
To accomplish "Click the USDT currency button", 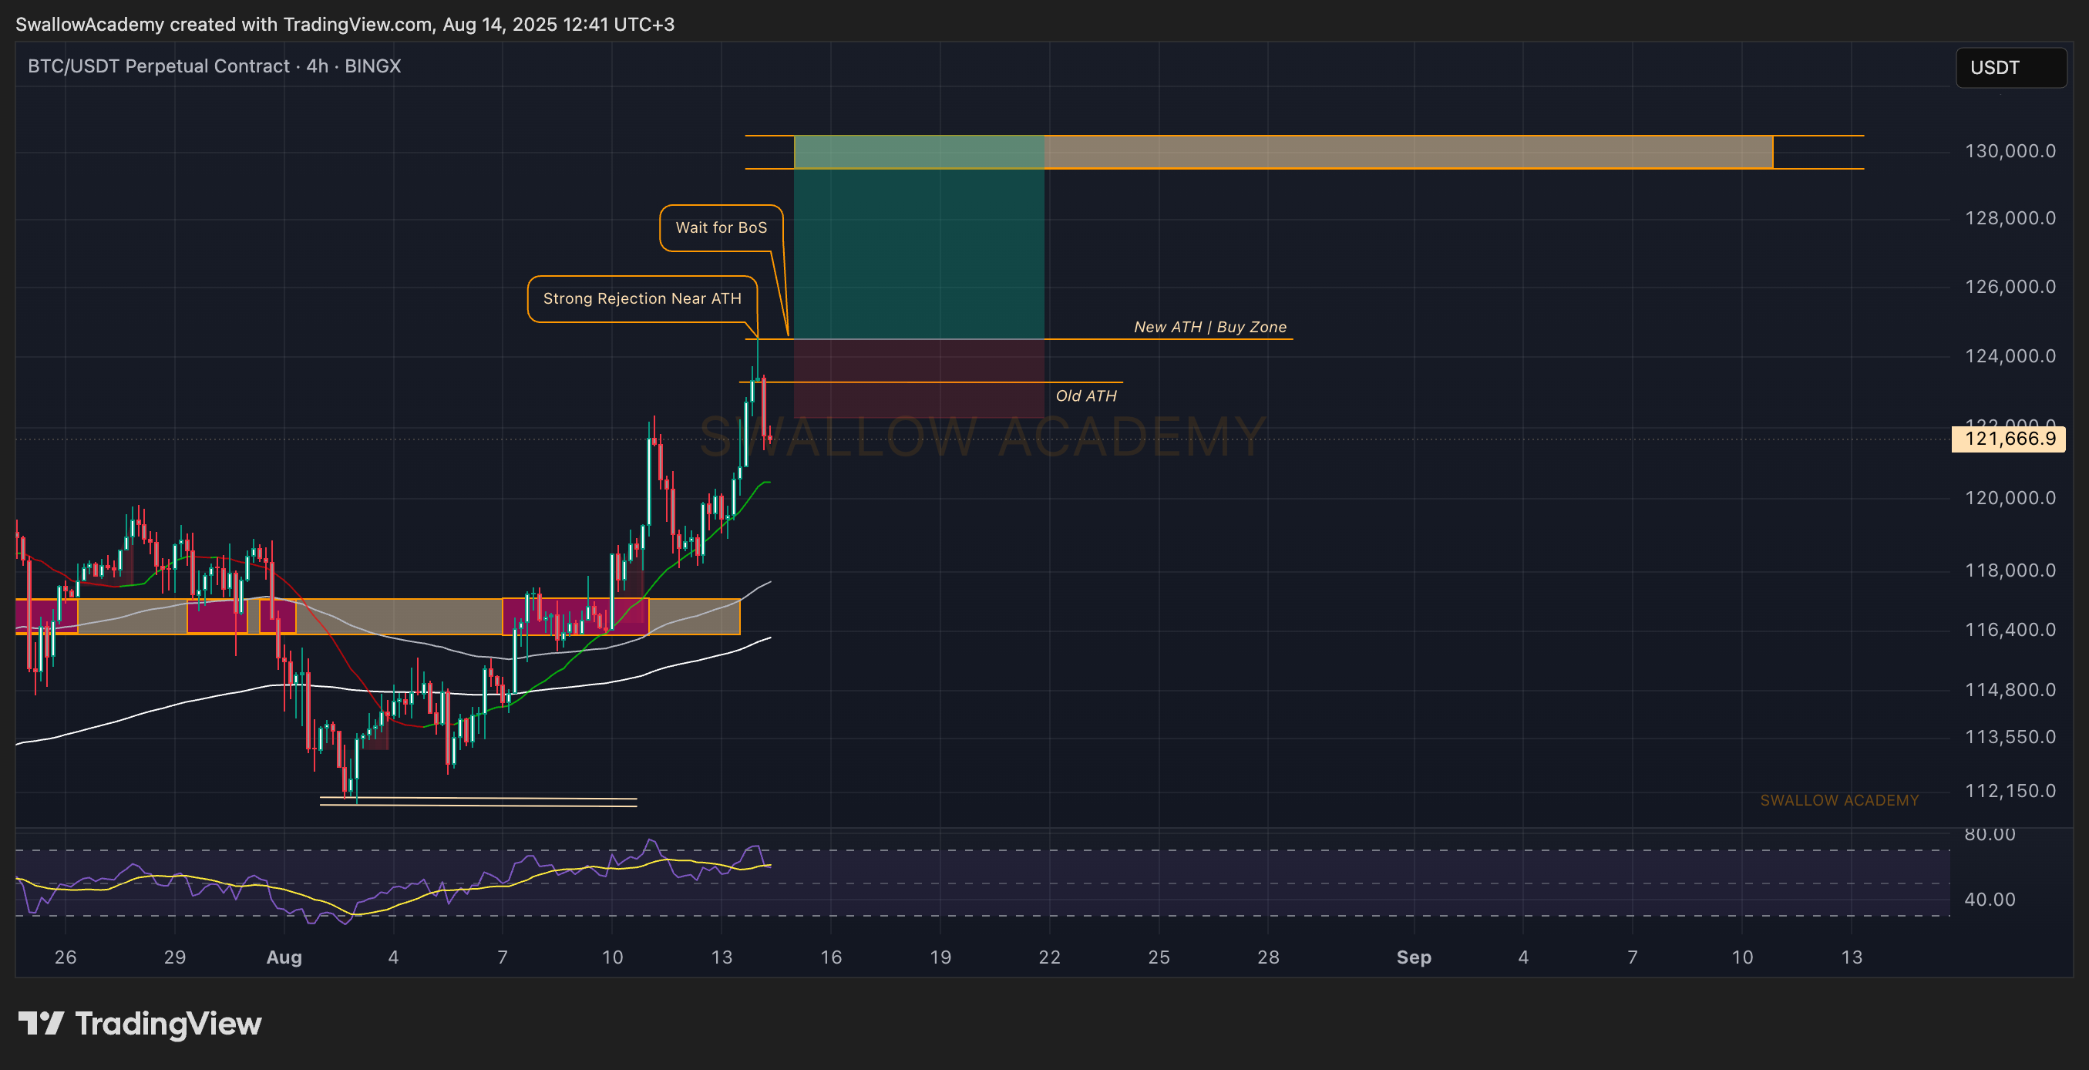I will [2010, 67].
